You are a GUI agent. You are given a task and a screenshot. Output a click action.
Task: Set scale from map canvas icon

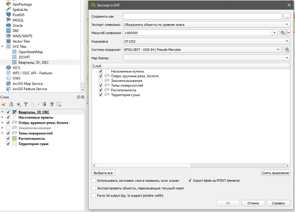click(x=283, y=33)
